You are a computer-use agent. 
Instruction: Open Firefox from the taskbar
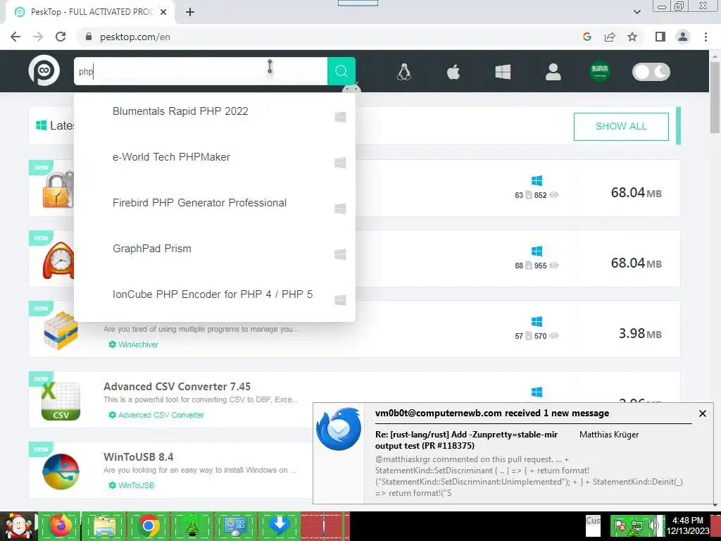(60, 526)
